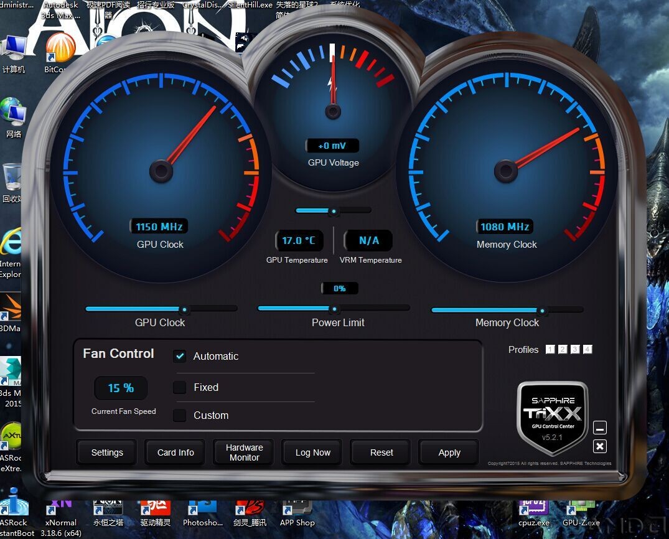
Task: Click the 0% Power Limit value
Action: (340, 289)
